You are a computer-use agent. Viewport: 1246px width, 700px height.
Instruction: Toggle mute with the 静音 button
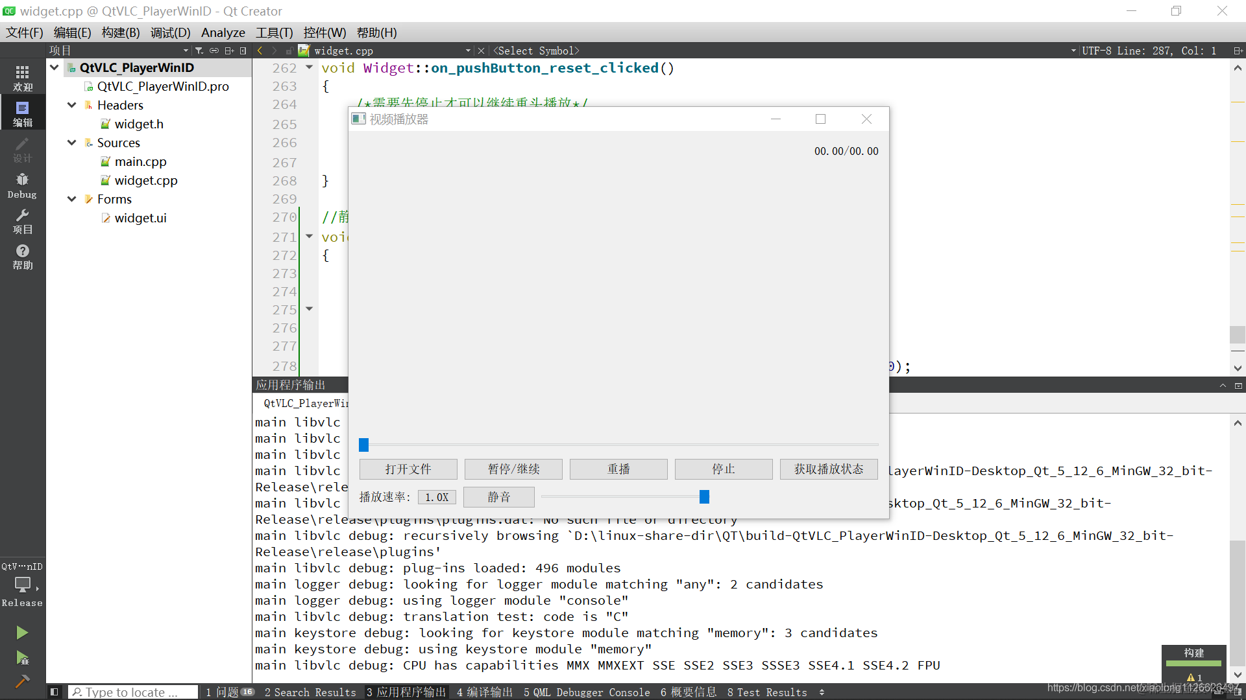coord(498,497)
